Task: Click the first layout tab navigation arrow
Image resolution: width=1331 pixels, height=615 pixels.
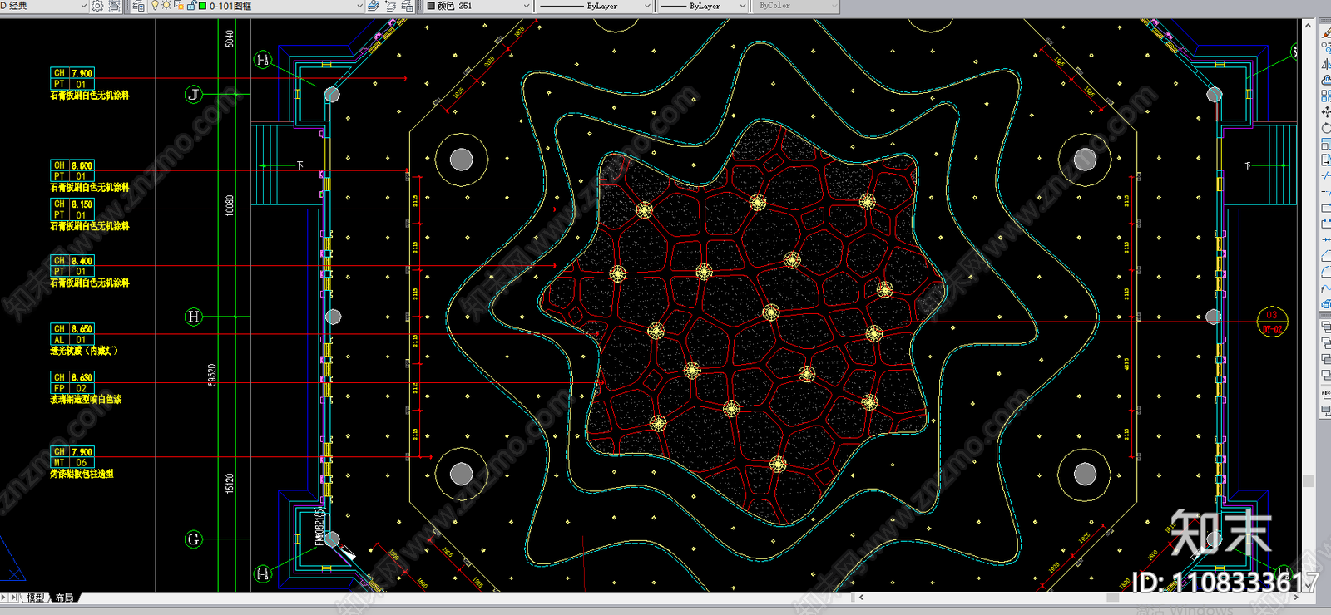Action: coord(4,598)
